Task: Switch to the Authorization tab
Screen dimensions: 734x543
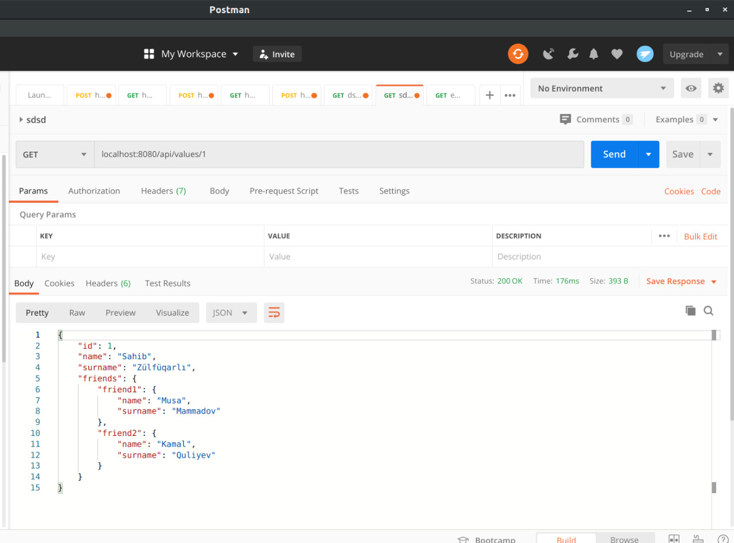Action: [94, 191]
